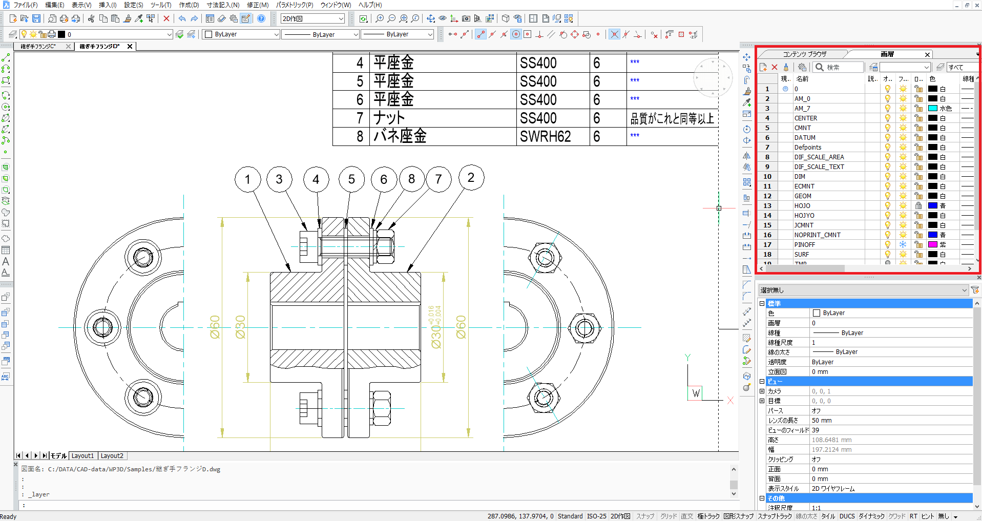The height and width of the screenshot is (521, 982).
Task: Click the Match Properties brush icon
Action: pyautogui.click(x=128, y=18)
